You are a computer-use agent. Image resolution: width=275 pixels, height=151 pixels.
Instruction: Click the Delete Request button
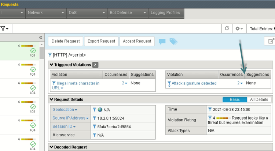tap(65, 41)
